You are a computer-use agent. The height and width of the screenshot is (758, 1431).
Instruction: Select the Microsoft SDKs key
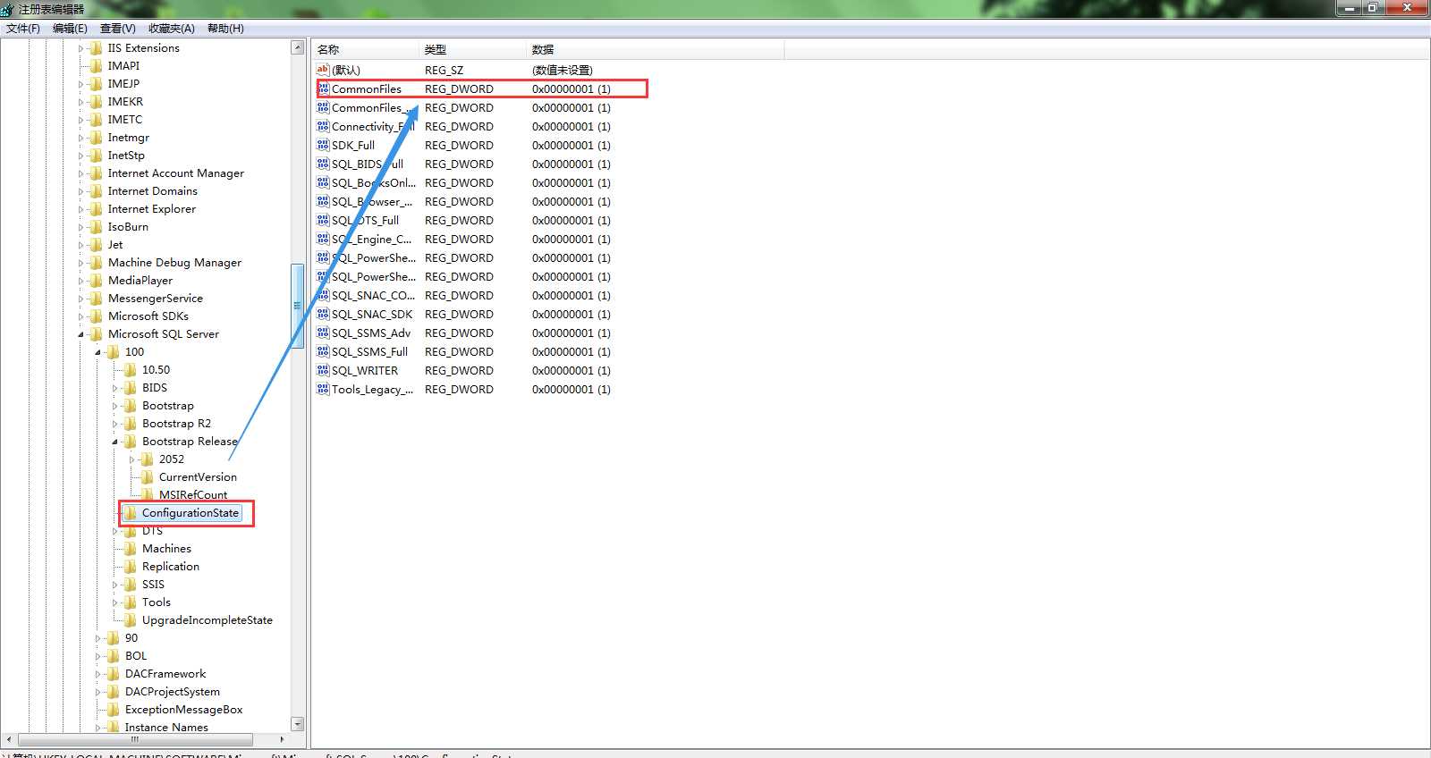(148, 316)
